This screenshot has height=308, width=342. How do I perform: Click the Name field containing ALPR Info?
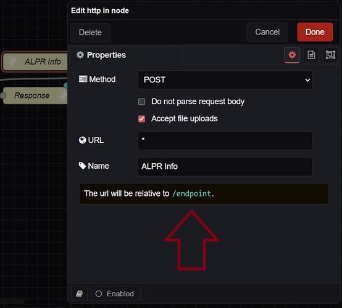point(225,166)
